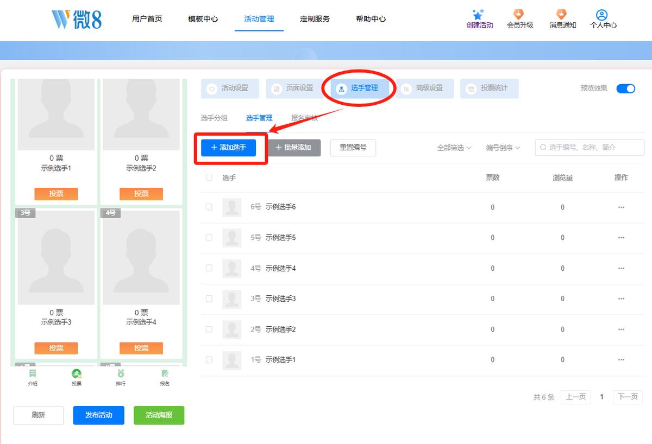
Task: Open 个人中心 profile icon
Action: (x=601, y=15)
